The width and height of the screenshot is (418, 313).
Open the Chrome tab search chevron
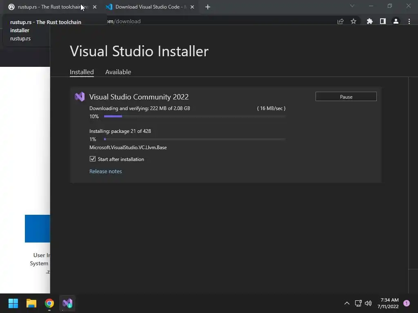point(352,6)
